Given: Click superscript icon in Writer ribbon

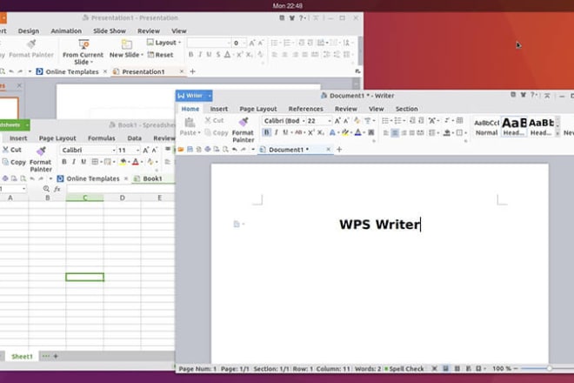Looking at the screenshot, I should (x=311, y=132).
